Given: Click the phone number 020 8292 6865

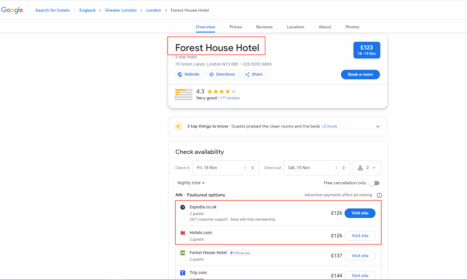Looking at the screenshot, I should pyautogui.click(x=257, y=64).
